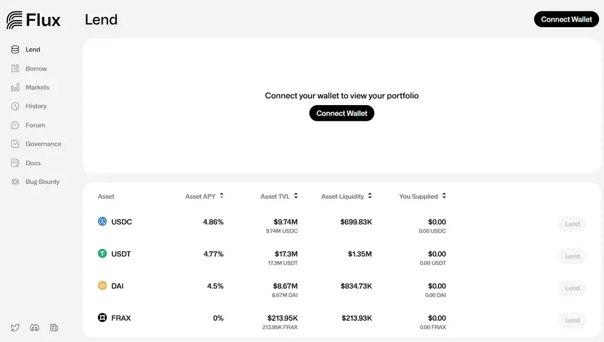The height and width of the screenshot is (342, 604).
Task: Sort by You Supplied arrows
Action: click(444, 196)
